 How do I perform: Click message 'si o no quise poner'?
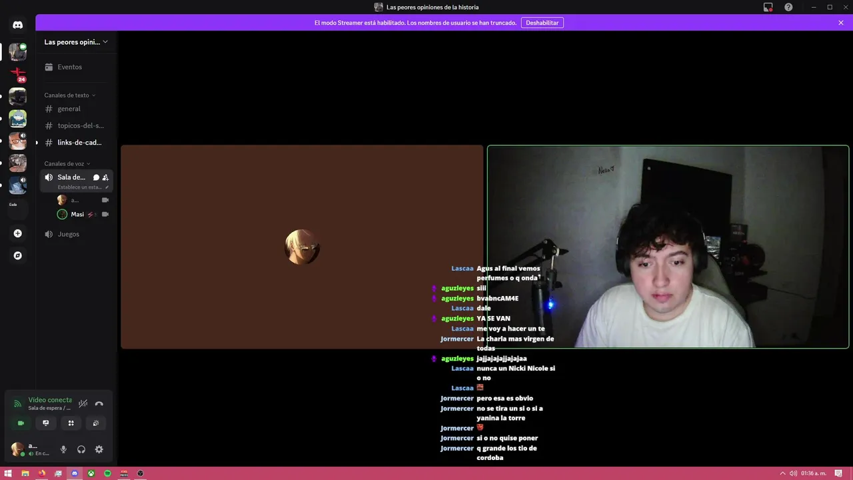tap(507, 439)
